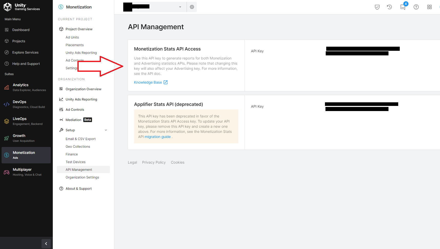Click the Applifier Stats API (deprecated) heading
This screenshot has width=440, height=249.
pos(168,104)
